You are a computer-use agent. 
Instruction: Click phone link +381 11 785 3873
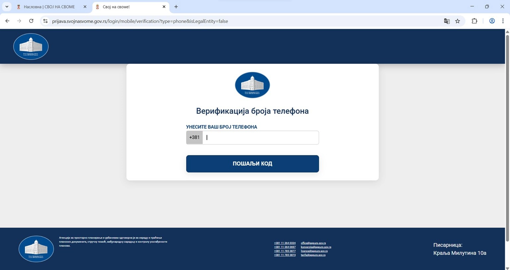pos(285,255)
